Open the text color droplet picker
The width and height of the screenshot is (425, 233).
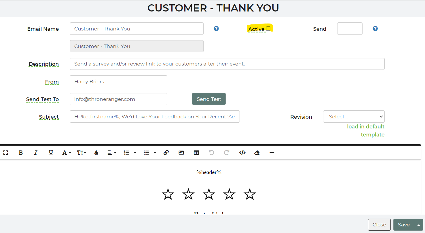pyautogui.click(x=96, y=153)
